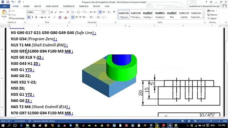The width and height of the screenshot is (228, 128).
Task: Collapse the ribbon with chevron
Action: pos(226,22)
